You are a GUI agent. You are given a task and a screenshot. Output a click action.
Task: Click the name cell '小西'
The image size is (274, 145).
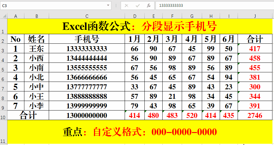pyautogui.click(x=37, y=58)
